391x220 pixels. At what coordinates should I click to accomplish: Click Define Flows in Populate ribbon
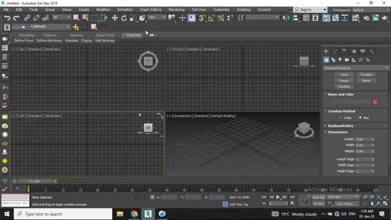[x=24, y=40]
